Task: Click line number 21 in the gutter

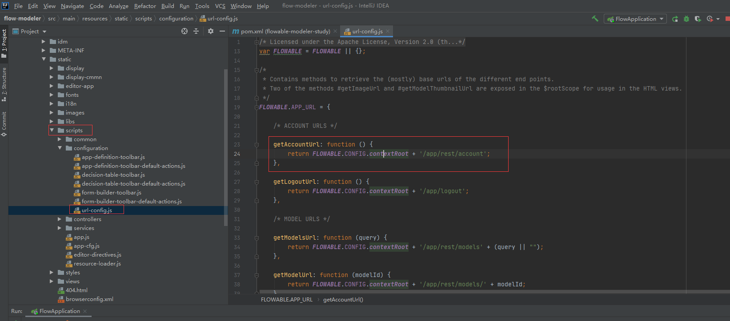Action: [237, 126]
